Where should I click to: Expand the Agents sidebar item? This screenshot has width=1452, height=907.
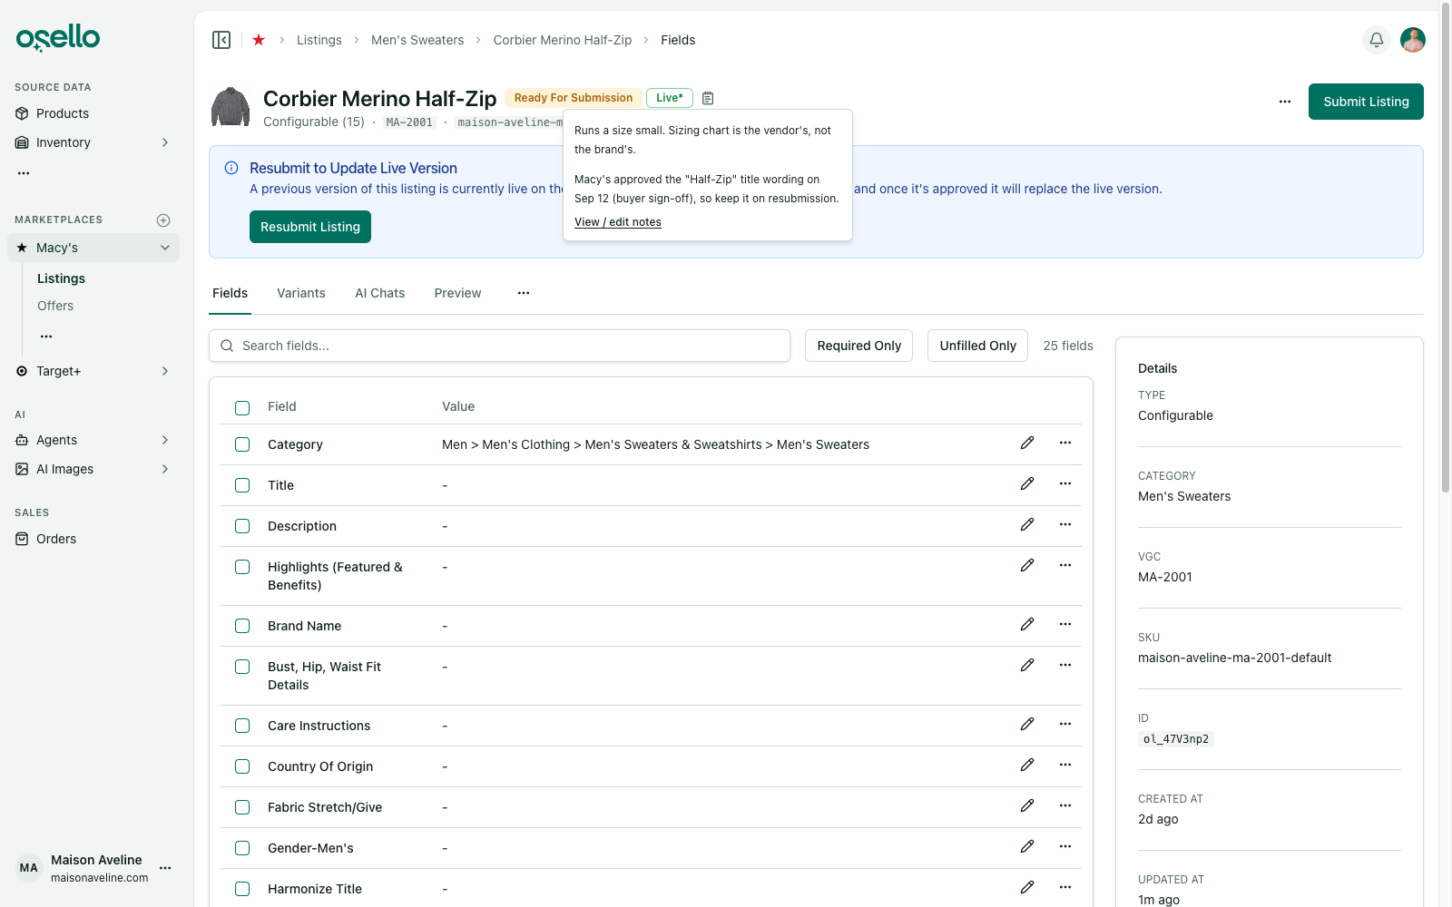[93, 440]
